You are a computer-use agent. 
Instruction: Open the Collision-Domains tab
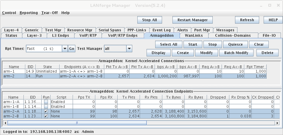pos(233,36)
